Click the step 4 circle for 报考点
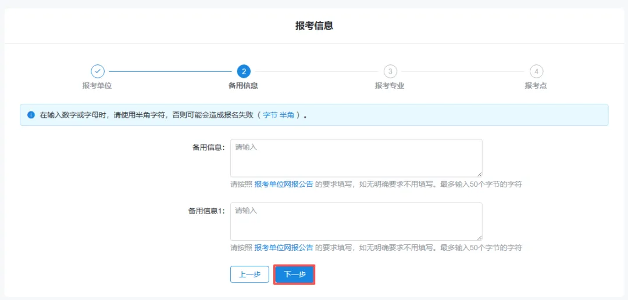The width and height of the screenshot is (628, 300). point(536,71)
